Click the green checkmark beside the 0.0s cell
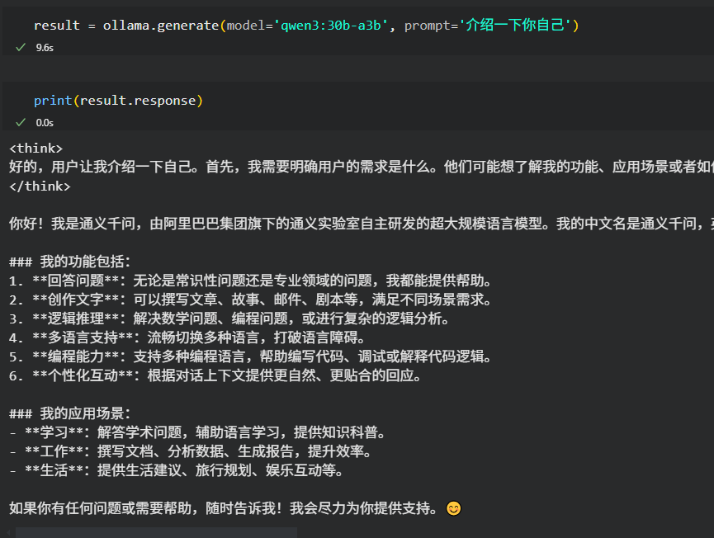 [x=20, y=121]
